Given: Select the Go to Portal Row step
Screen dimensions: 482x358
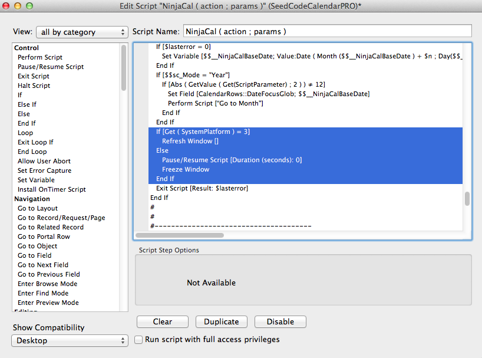Looking at the screenshot, I should (44, 237).
